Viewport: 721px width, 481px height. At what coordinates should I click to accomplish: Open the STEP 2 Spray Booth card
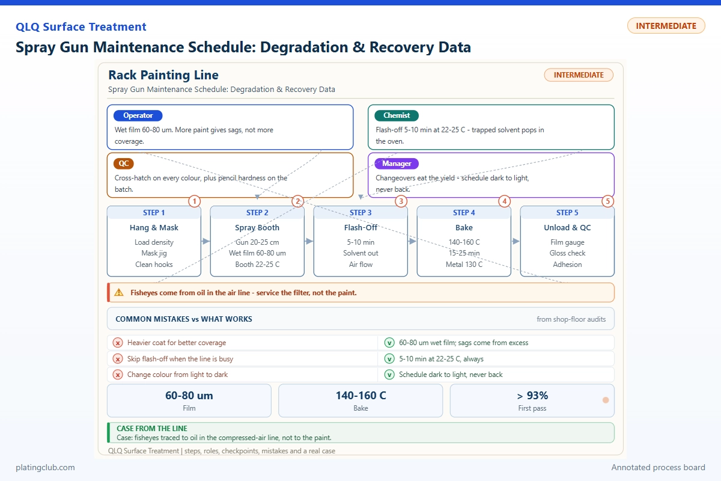click(x=257, y=241)
